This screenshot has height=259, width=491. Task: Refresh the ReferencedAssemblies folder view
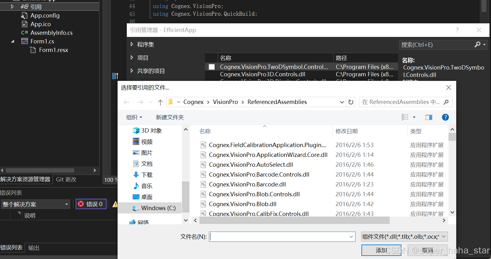[x=351, y=102]
